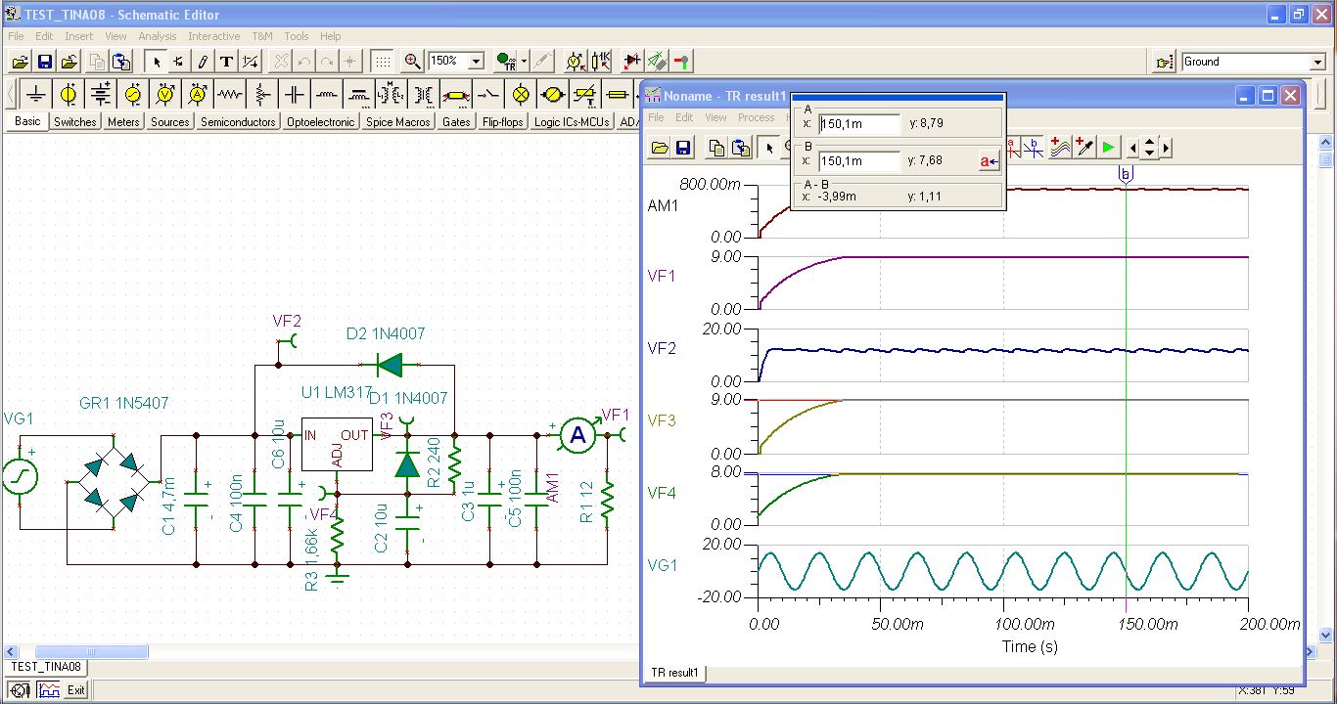Viewport: 1337px width, 704px height.
Task: Select the VG1 voltage generator symbol
Action: [20, 476]
